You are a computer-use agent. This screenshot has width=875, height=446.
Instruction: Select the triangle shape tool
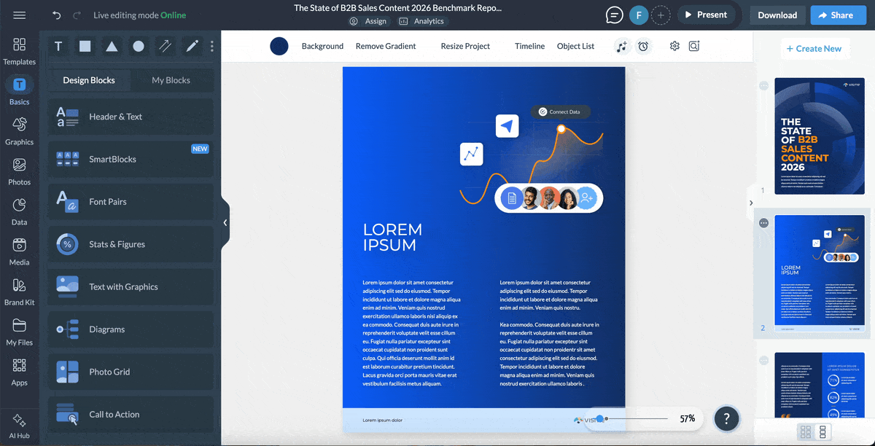[112, 46]
